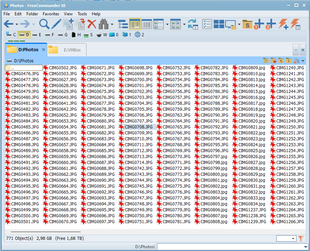The width and height of the screenshot is (310, 251).
Task: Close the panel with the X beside tab dropdown
Action: tap(303, 50)
